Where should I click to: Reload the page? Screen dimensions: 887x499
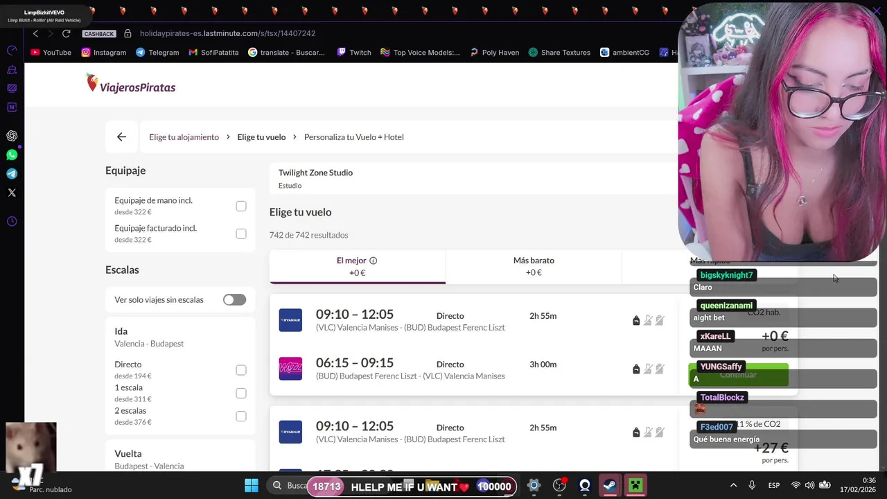[x=66, y=33]
